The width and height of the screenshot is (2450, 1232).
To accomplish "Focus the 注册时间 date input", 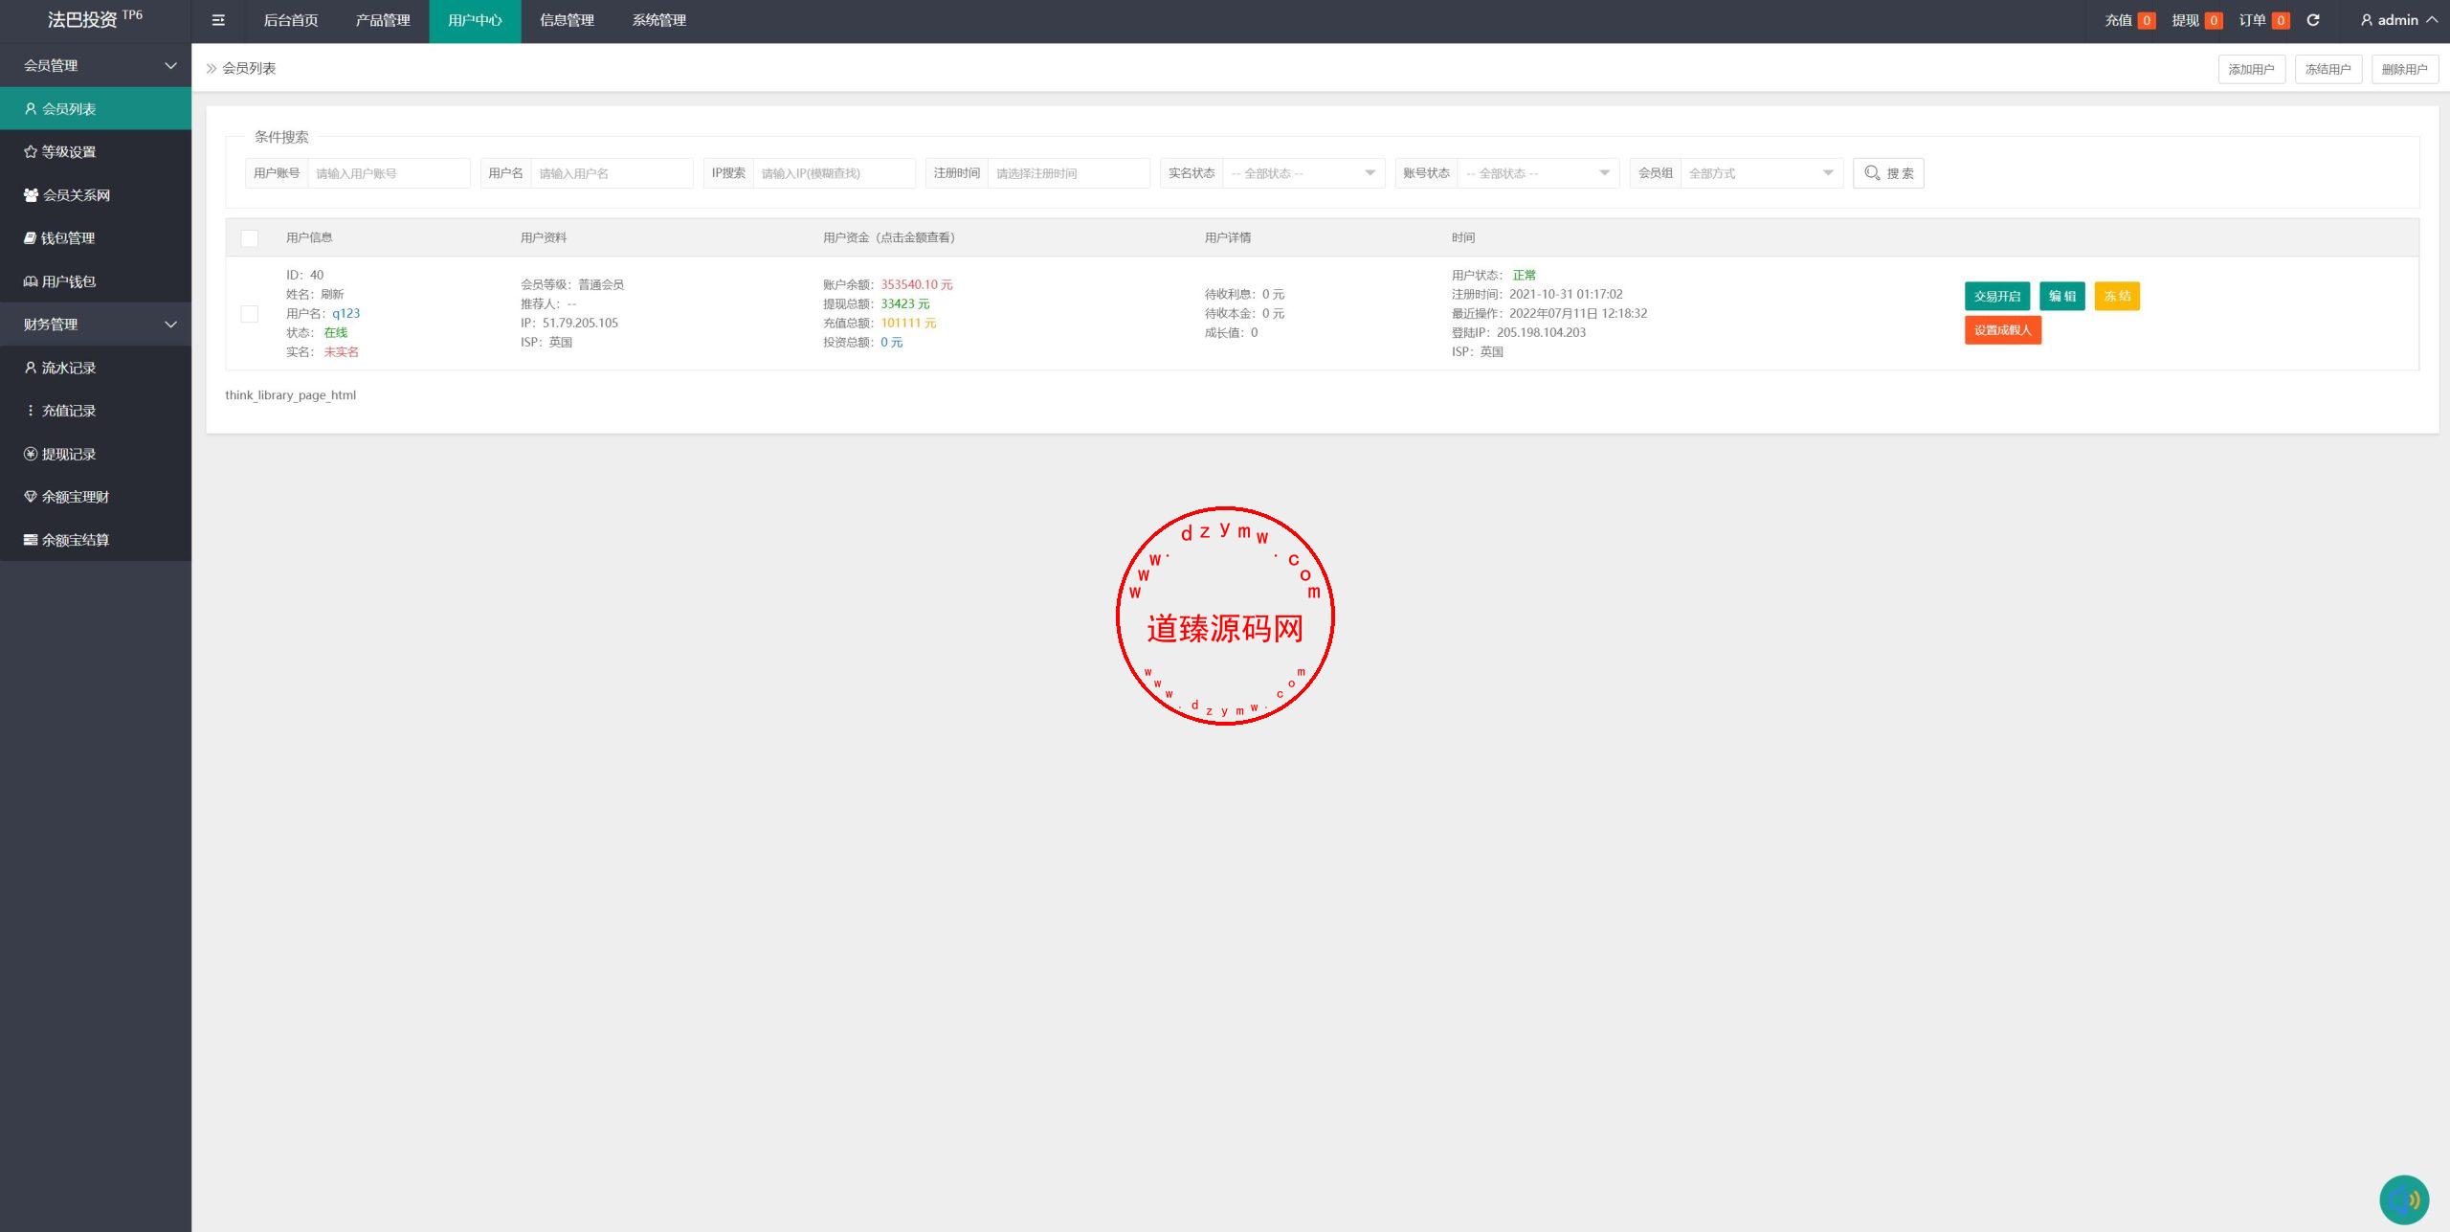I will tap(1069, 173).
